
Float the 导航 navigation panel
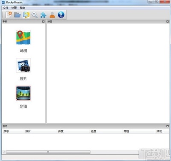tap(44, 21)
